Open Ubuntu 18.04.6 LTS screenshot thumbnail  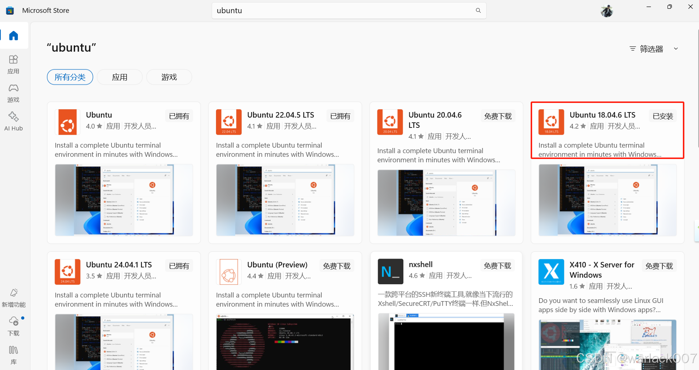(x=608, y=200)
